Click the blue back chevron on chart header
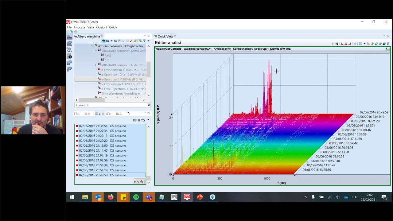This screenshot has width=393, height=221. tap(387, 48)
